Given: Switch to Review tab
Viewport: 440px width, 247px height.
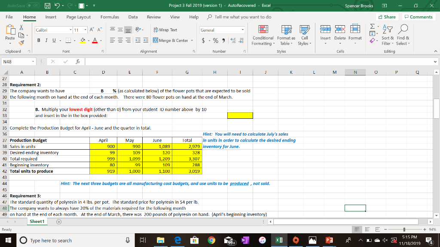Looking at the screenshot, I should [x=154, y=17].
